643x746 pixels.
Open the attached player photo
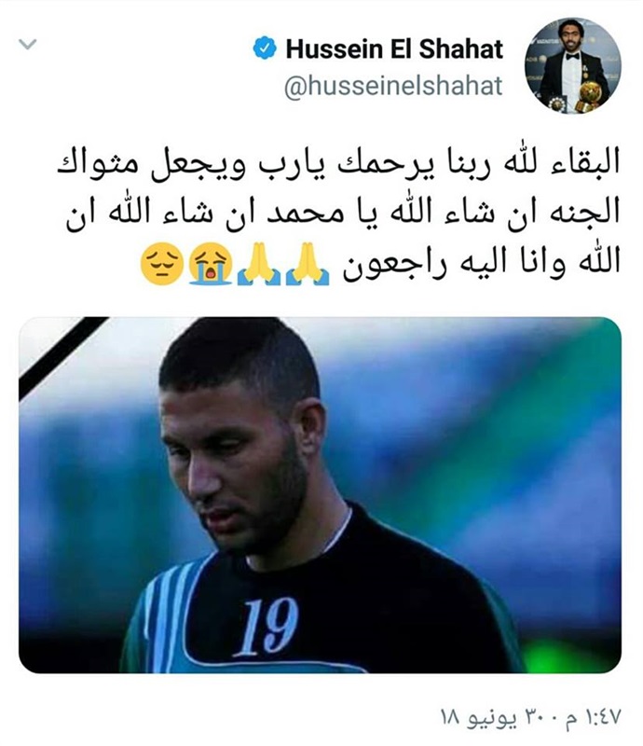point(320,495)
